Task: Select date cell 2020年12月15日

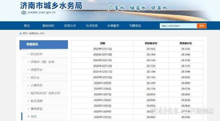Action: 103,49
